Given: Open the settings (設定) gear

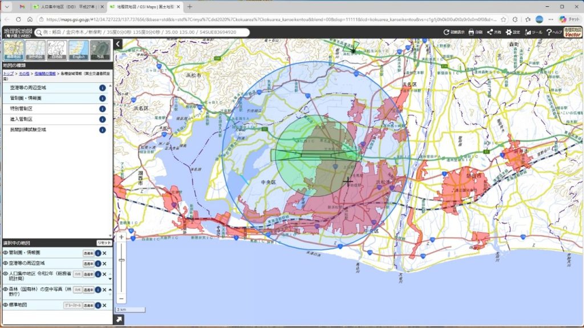Looking at the screenshot, I should [513, 33].
